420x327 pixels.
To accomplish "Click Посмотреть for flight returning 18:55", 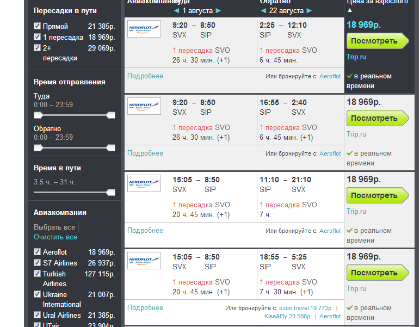I will point(378,273).
